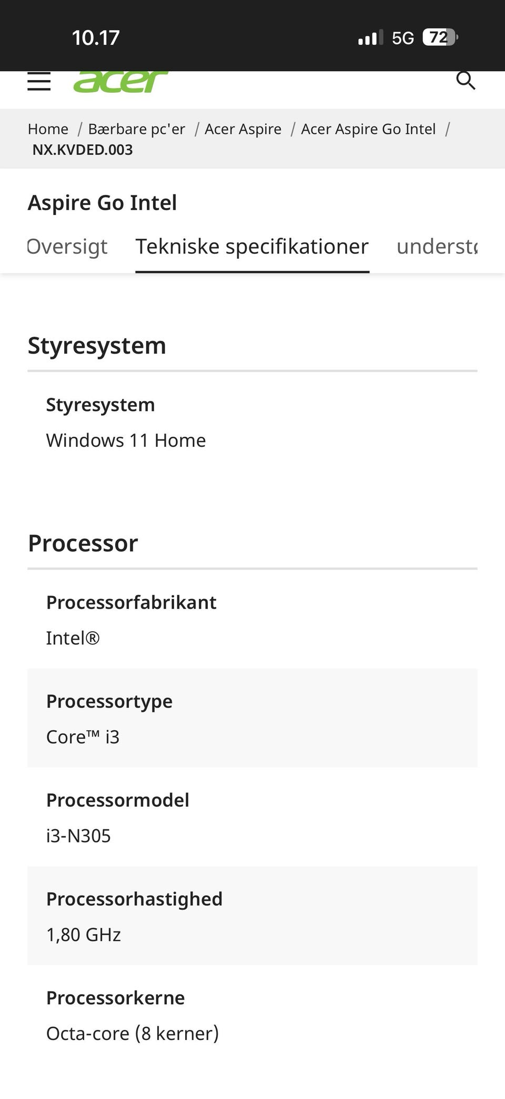Viewport: 505px width, 1099px height.
Task: Open search with the magnifying glass icon
Action: tap(466, 81)
